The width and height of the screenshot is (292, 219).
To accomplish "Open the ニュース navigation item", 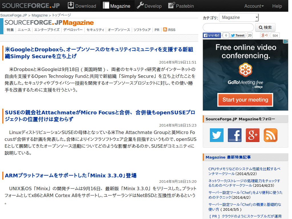I will [x=24, y=30].
